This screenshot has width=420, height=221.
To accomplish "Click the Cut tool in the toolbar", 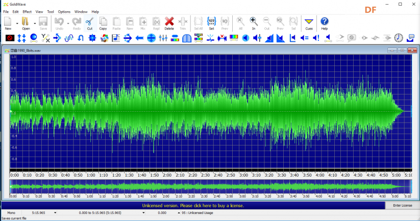I will (89, 23).
